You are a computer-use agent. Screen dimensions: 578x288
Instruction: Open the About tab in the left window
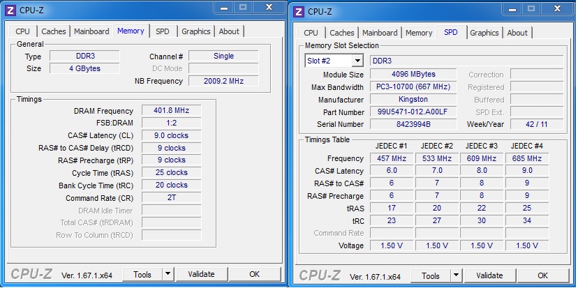tap(229, 31)
